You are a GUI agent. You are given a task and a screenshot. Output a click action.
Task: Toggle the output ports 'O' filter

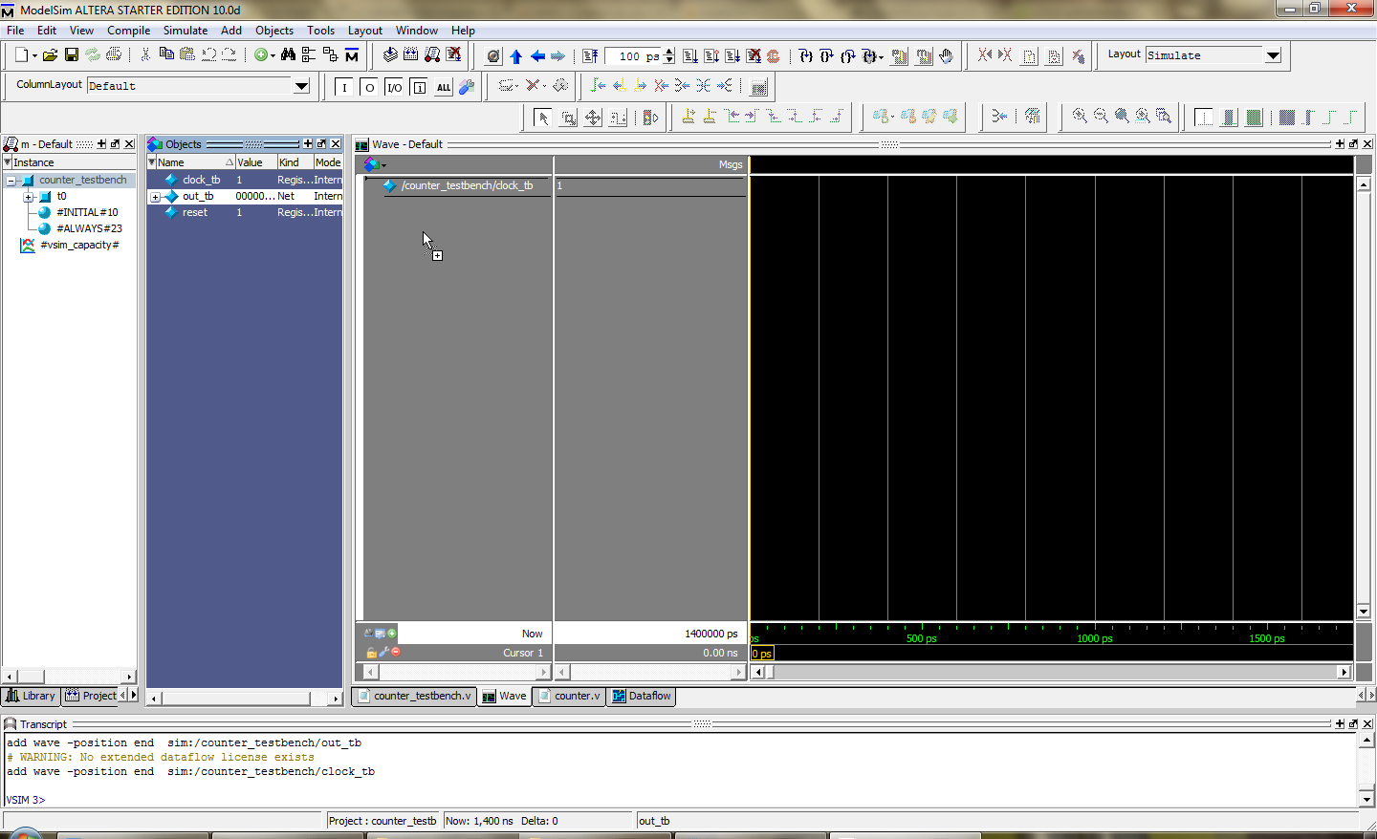pos(369,87)
